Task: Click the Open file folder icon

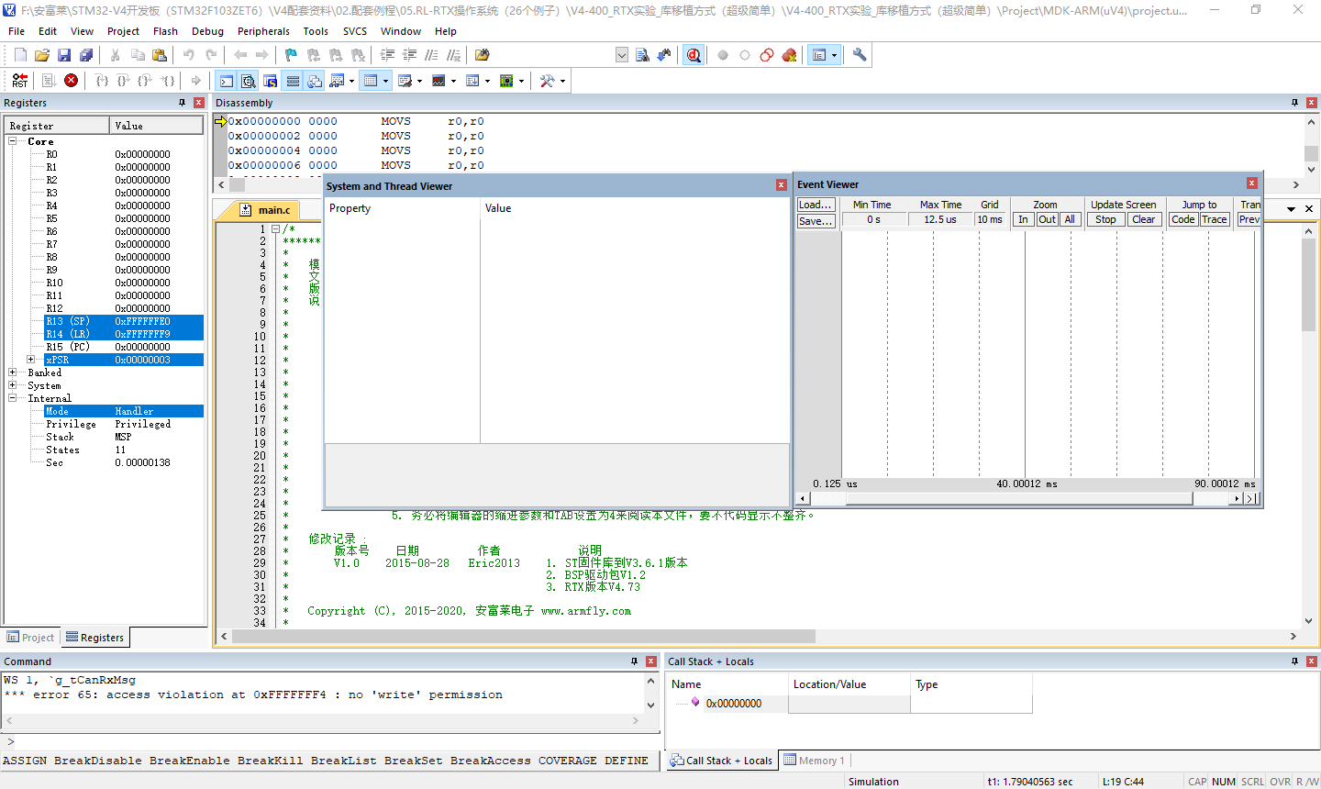Action: (41, 55)
